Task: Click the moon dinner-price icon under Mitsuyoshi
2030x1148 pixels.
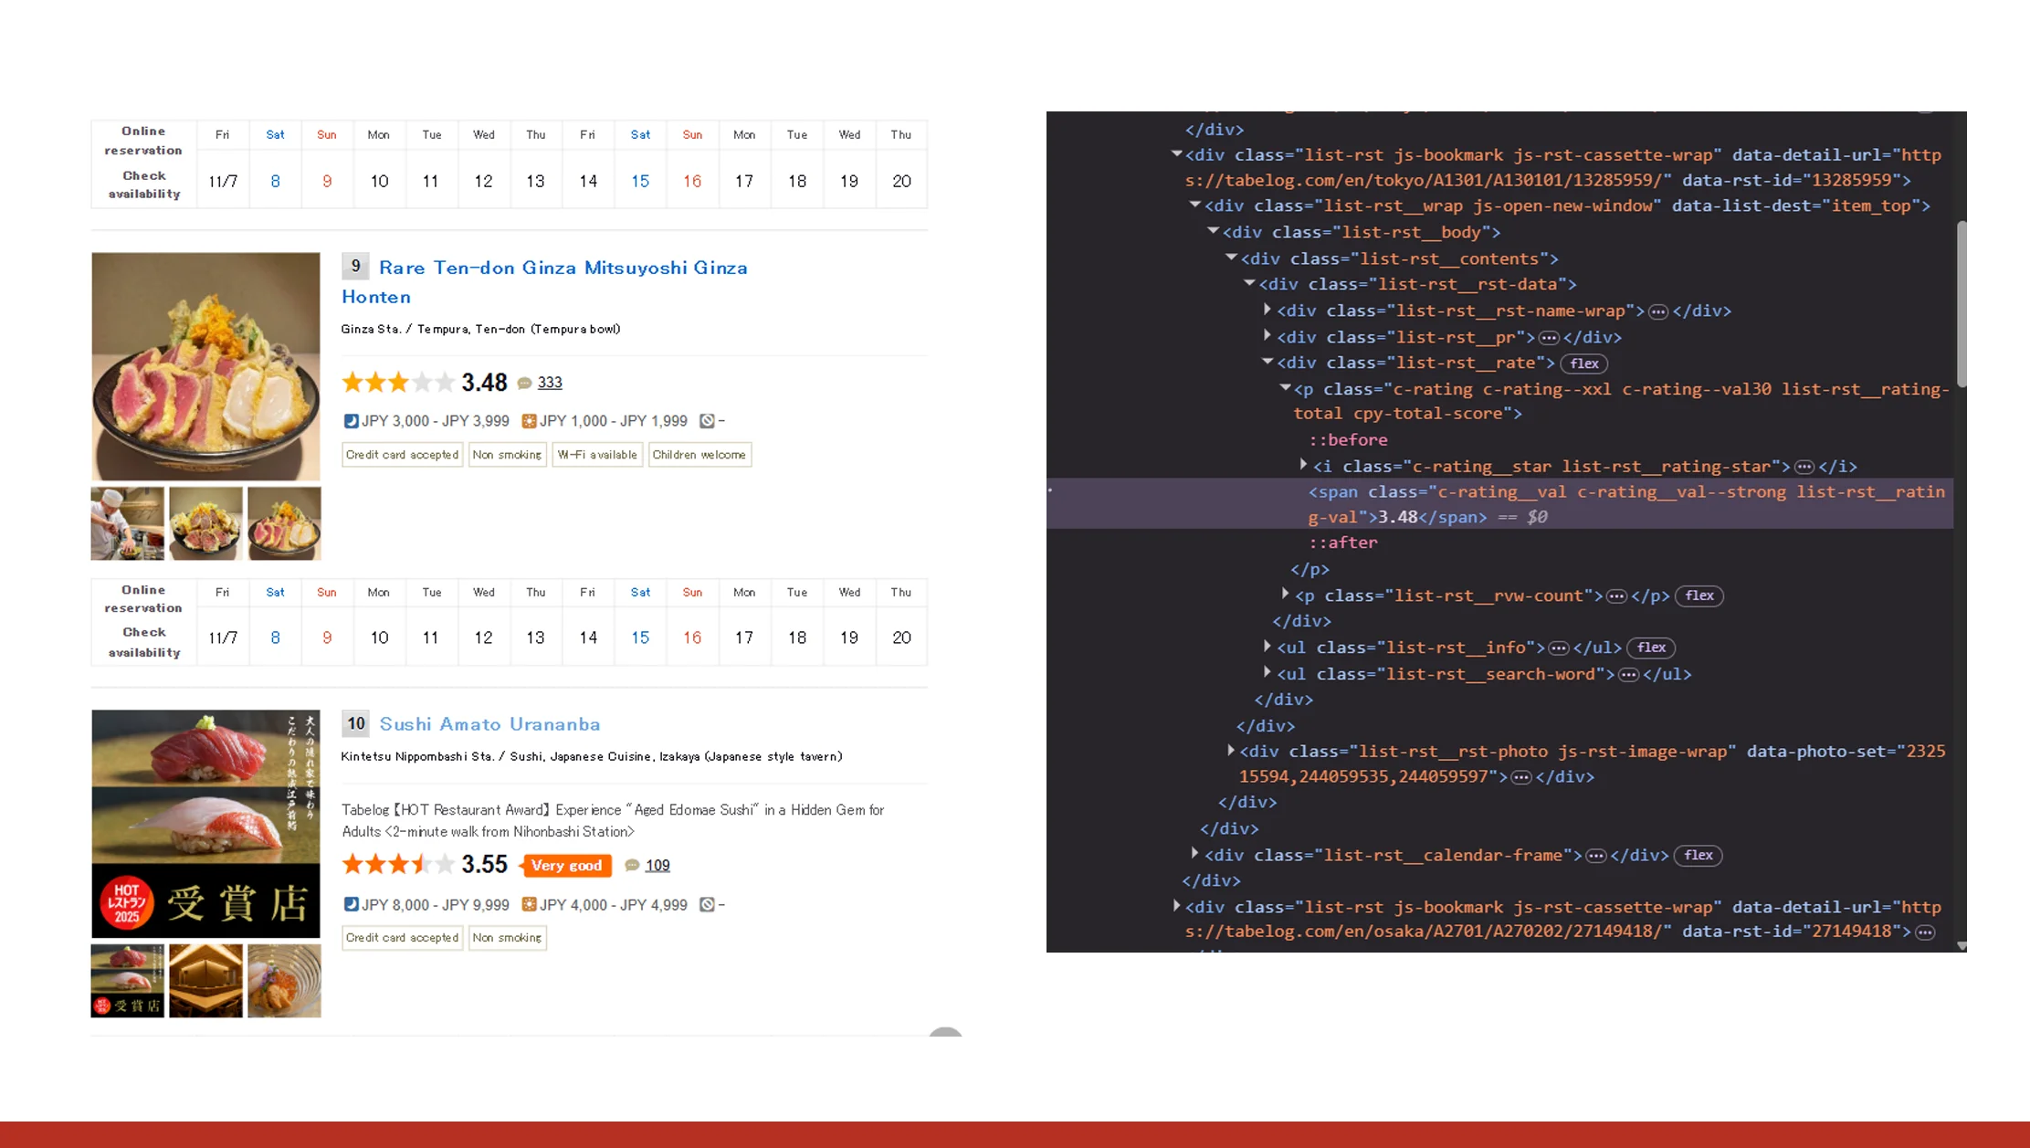Action: pos(350,421)
